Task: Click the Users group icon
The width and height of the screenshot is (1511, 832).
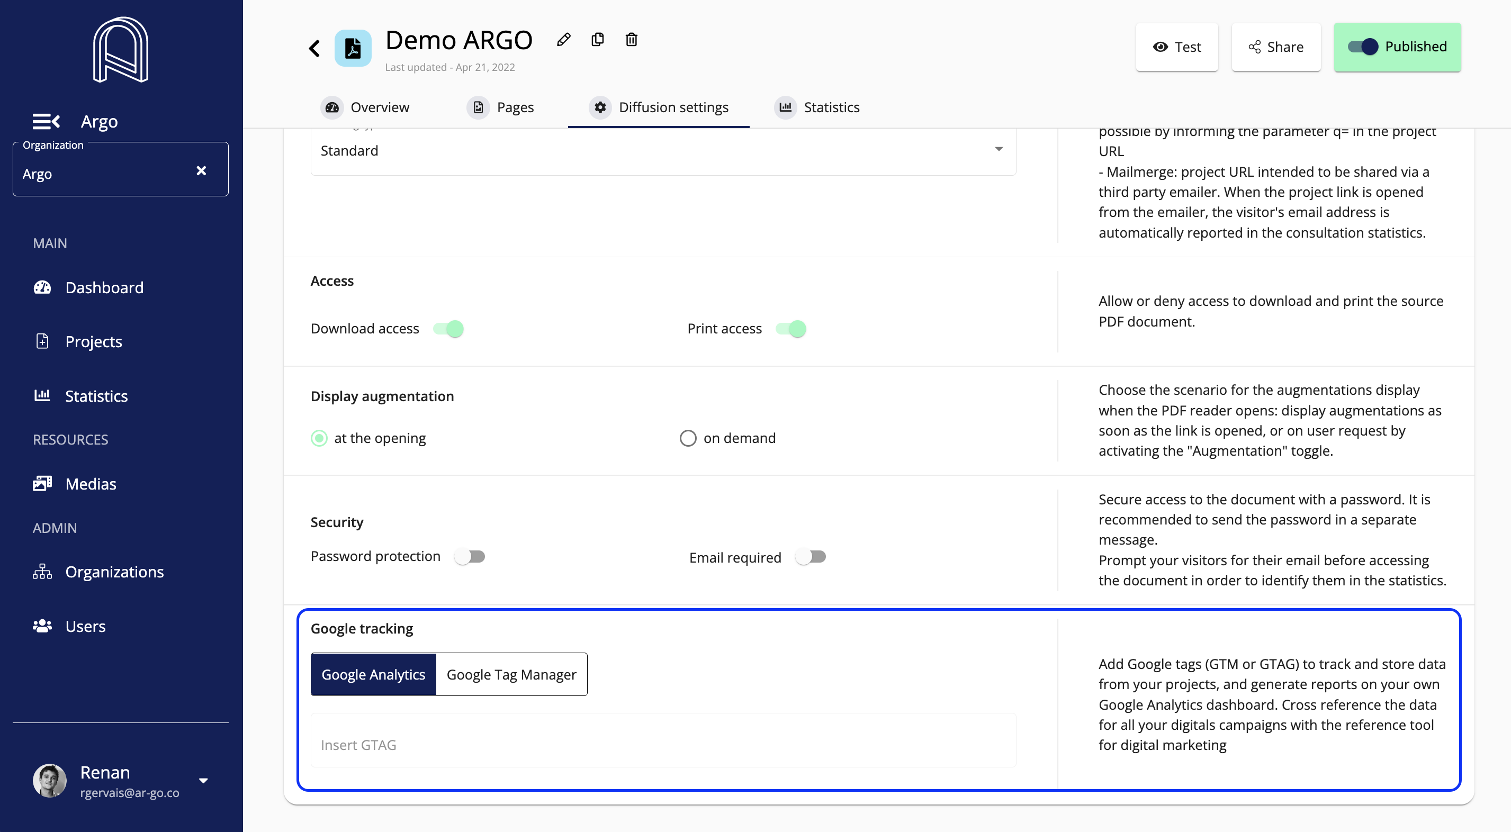Action: (42, 626)
